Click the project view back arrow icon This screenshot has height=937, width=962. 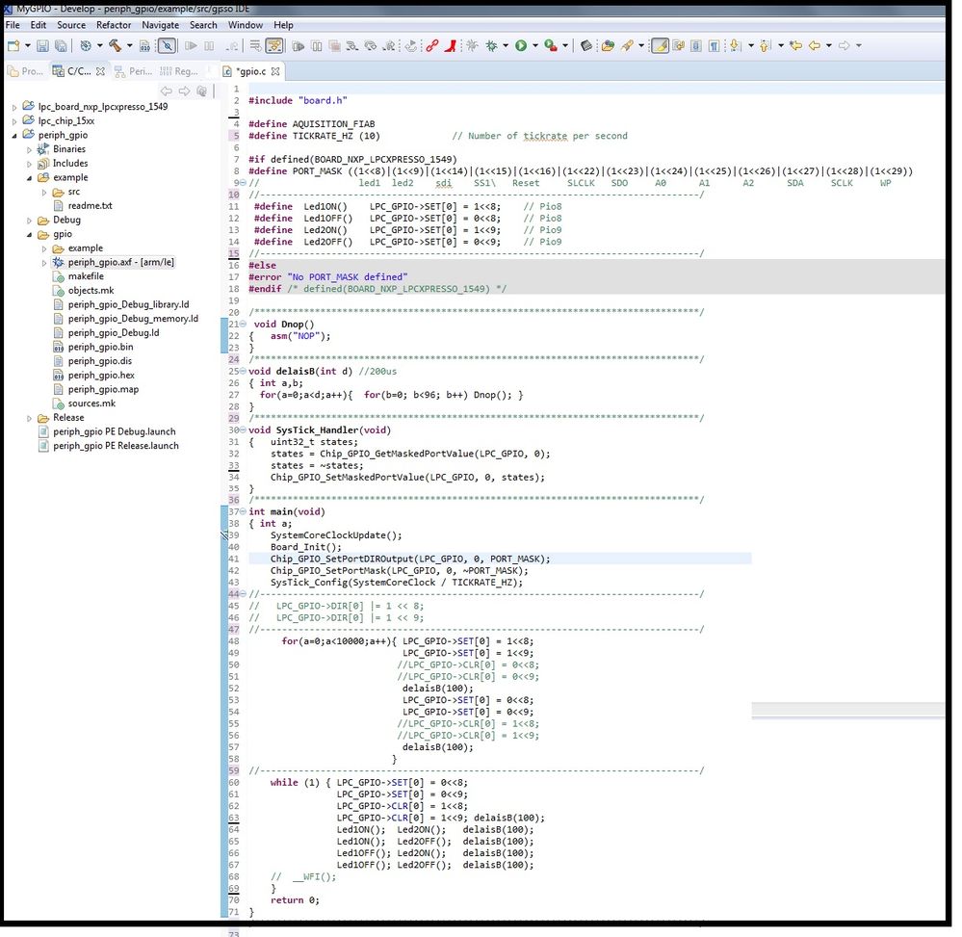(x=167, y=91)
